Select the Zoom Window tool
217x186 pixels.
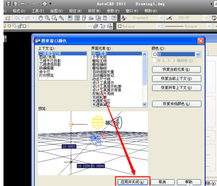[54, 18]
